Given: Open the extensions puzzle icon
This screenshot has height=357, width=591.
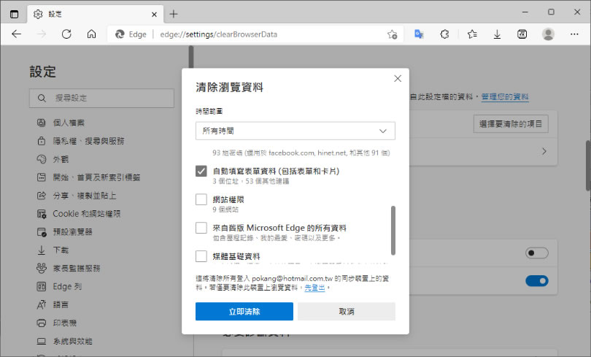Looking at the screenshot, I should (x=444, y=34).
